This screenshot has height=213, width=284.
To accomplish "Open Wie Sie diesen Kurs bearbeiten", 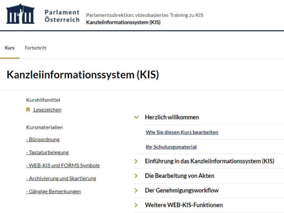I will click(181, 132).
